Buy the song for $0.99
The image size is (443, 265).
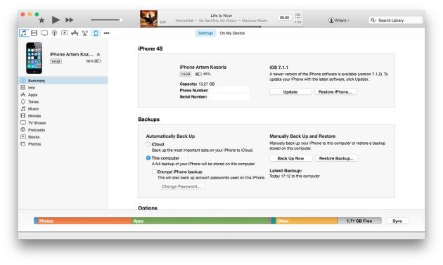point(284,18)
